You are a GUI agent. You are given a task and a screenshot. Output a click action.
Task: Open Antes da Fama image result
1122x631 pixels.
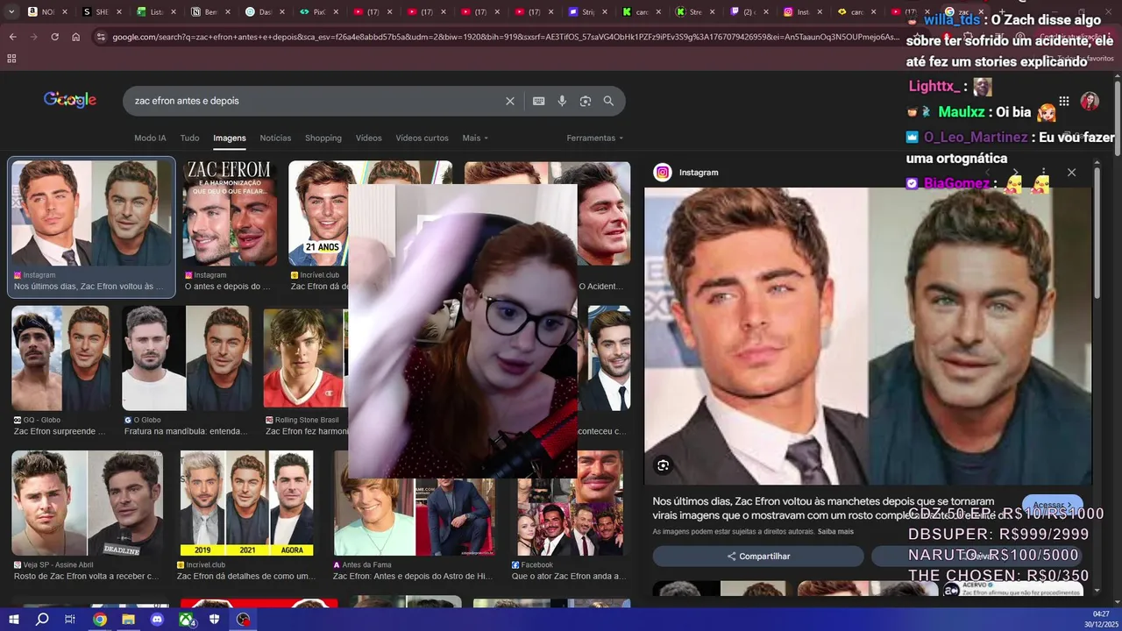(414, 517)
